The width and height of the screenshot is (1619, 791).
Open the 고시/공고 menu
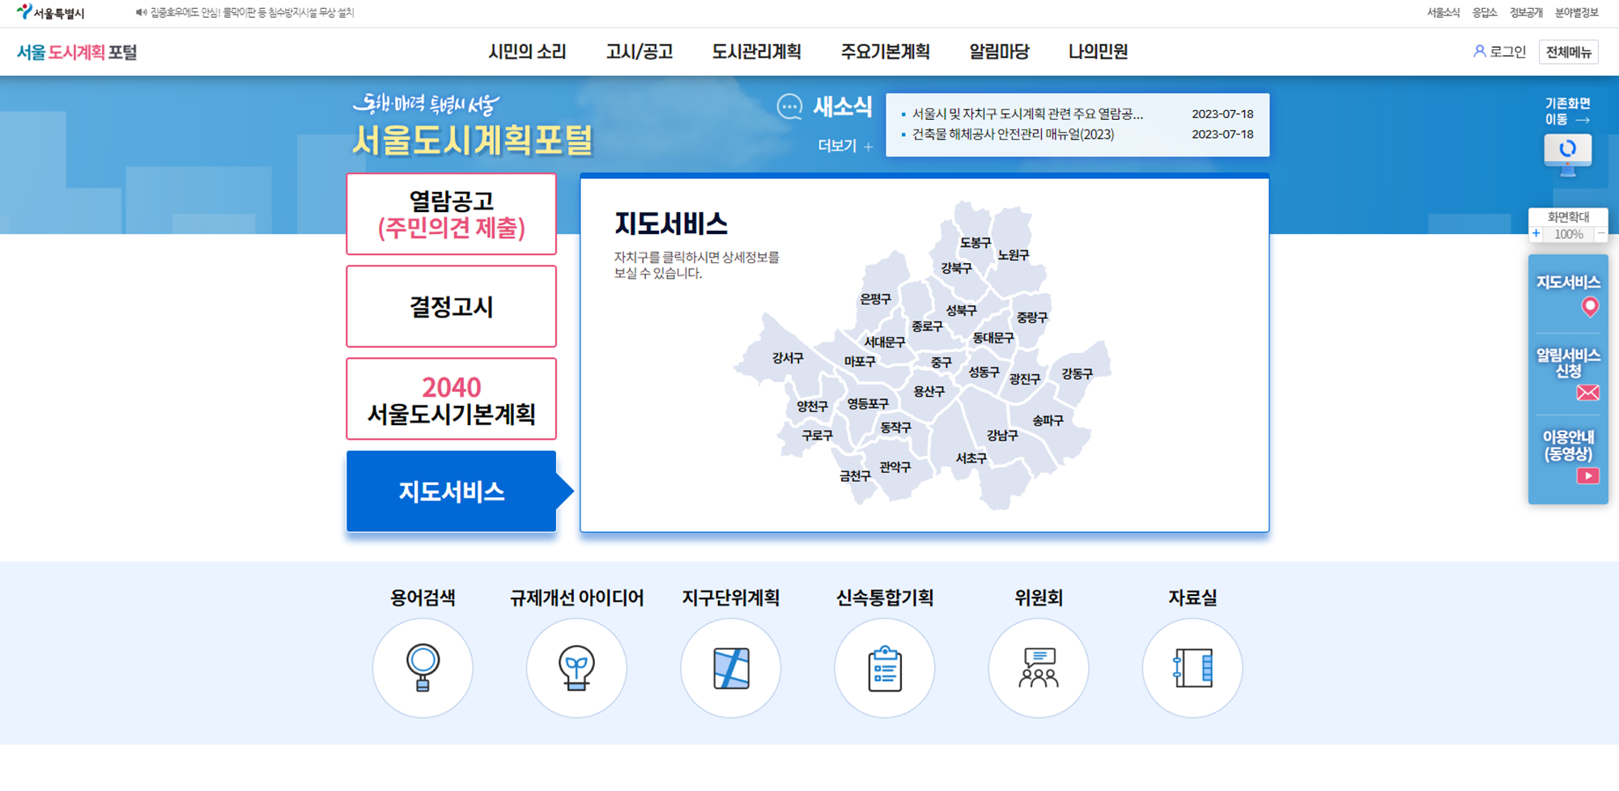tap(640, 52)
